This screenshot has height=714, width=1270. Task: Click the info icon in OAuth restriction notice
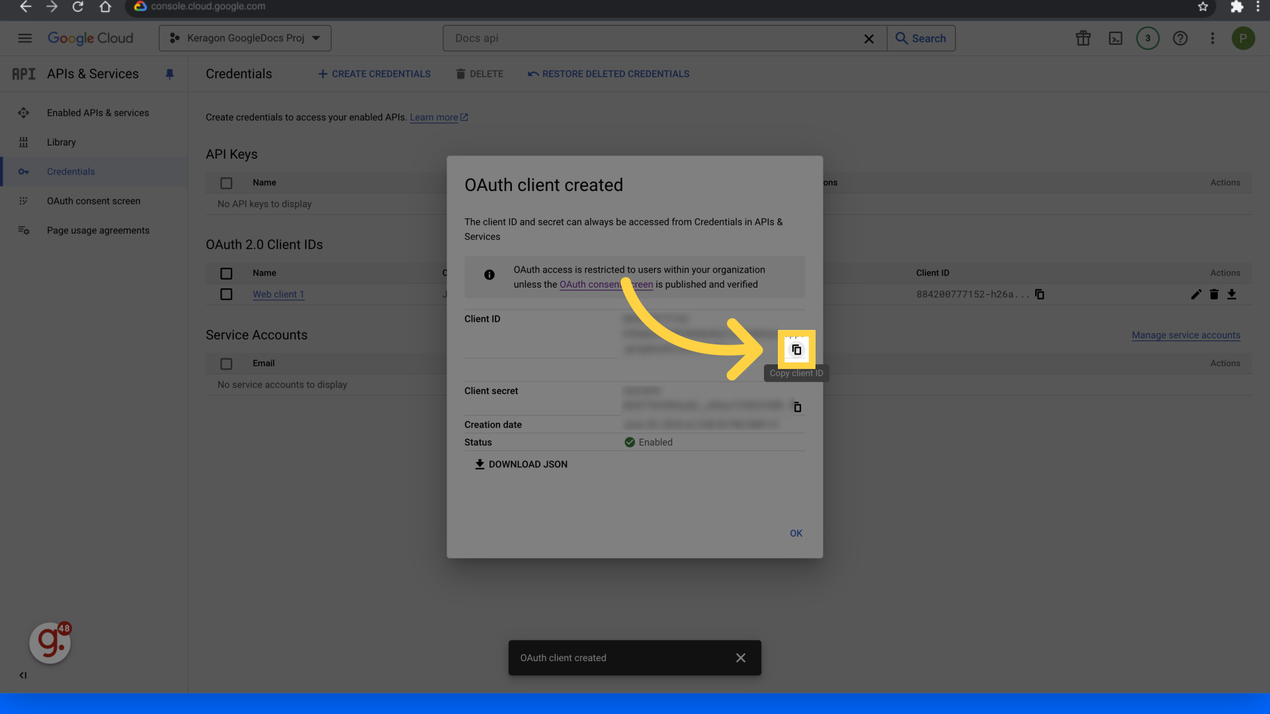(x=489, y=275)
